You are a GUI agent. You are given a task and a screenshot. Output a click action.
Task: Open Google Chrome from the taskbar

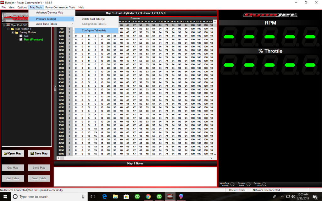tap(148, 197)
